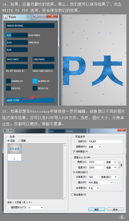Open the 高度 unit dropdown 像素
The image size is (129, 221).
(111, 168)
